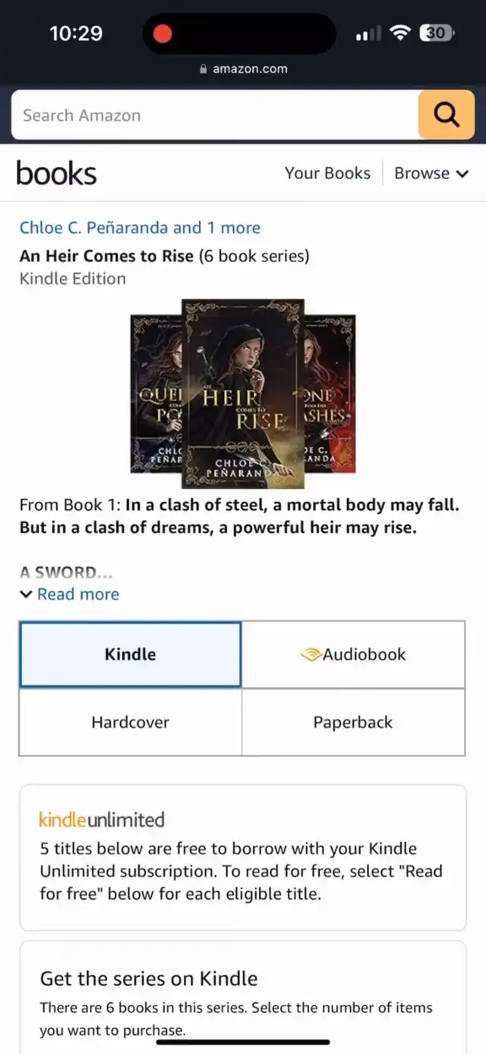Expand description with Read more
Screen dimensions: 486x1054
[x=78, y=594]
